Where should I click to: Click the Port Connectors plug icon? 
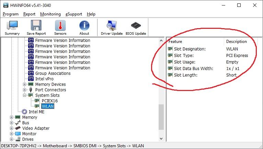[31, 90]
